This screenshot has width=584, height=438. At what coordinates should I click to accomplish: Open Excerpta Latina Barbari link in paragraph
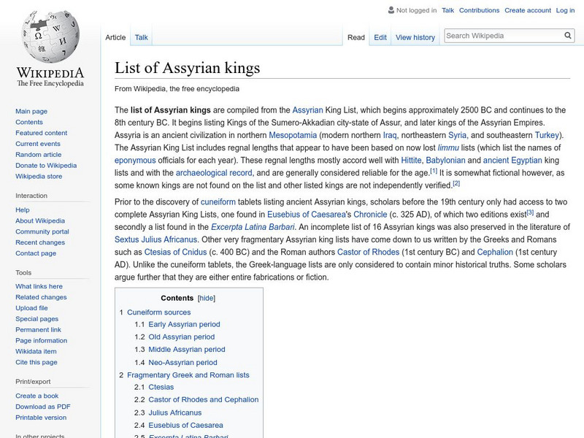(253, 227)
